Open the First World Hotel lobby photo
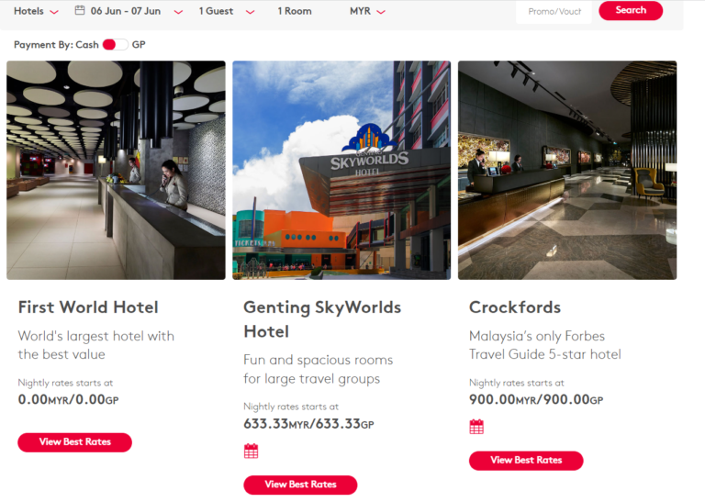This screenshot has height=502, width=705. tap(116, 171)
